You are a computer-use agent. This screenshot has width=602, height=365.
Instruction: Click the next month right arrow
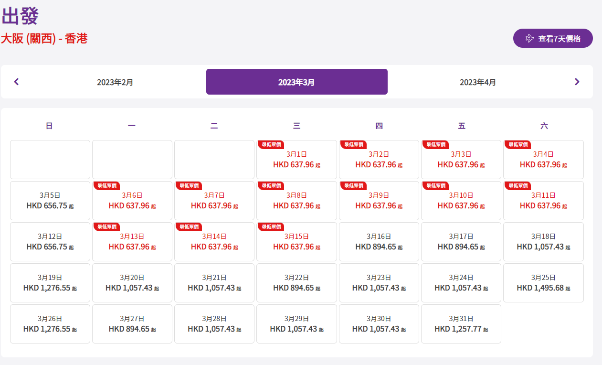click(577, 82)
